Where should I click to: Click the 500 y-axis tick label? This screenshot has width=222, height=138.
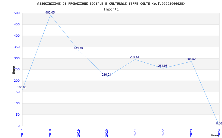click(17, 13)
